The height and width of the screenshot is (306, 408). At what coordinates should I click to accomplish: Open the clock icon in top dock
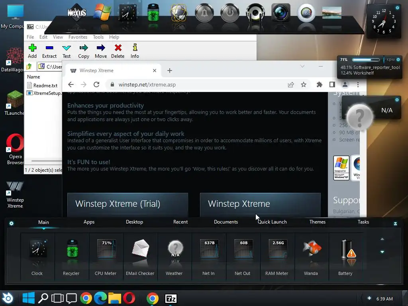click(127, 13)
